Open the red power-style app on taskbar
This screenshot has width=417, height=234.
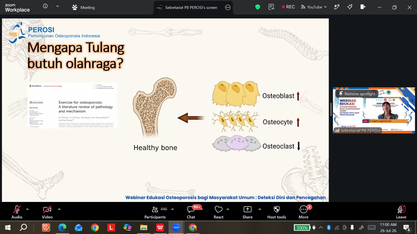[46, 227]
